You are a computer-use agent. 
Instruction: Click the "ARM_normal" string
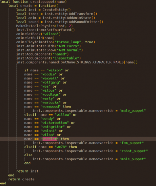(x=69, y=50)
